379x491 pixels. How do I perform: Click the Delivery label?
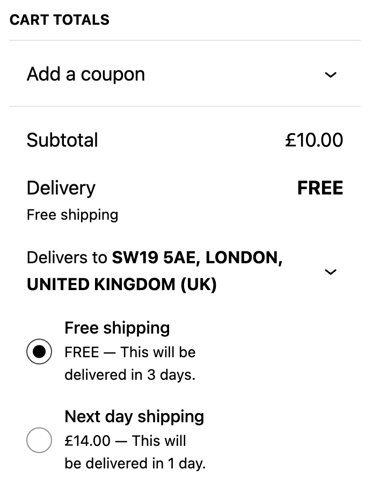pos(61,187)
